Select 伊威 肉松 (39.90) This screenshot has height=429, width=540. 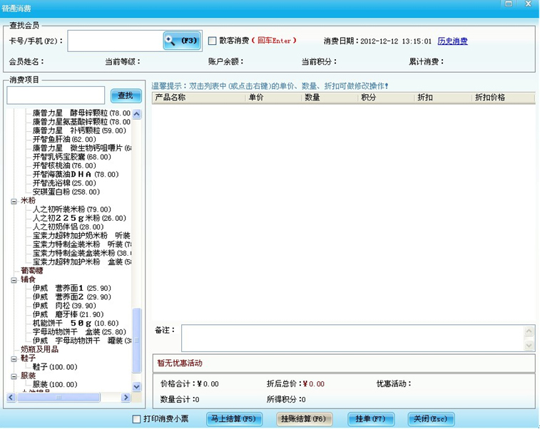tap(64, 306)
